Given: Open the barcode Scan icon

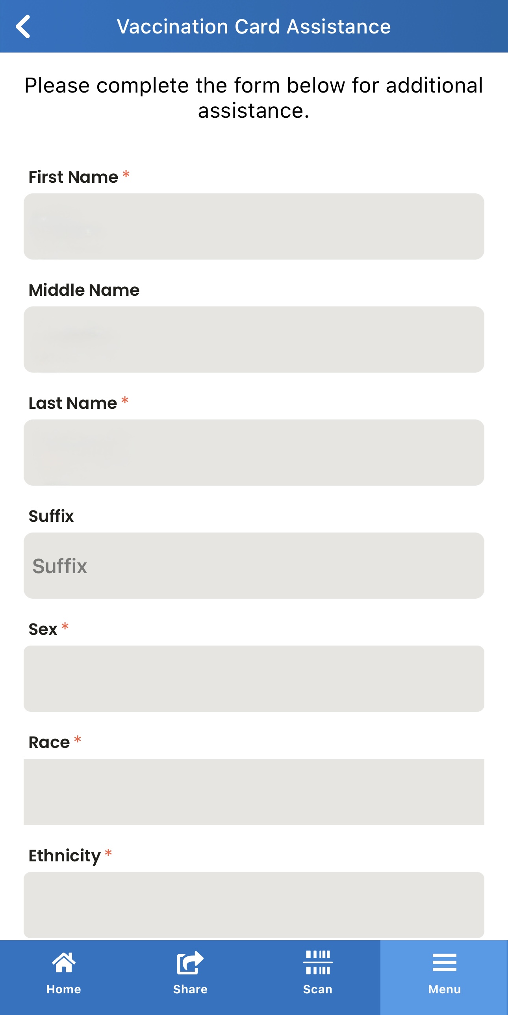Looking at the screenshot, I should (x=318, y=962).
